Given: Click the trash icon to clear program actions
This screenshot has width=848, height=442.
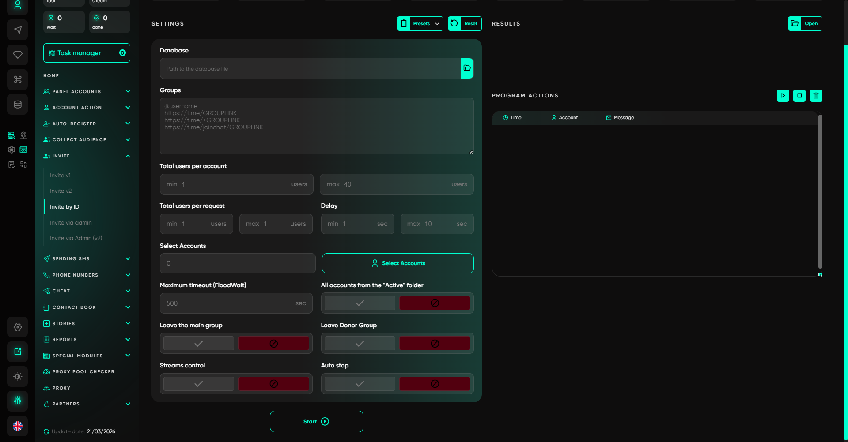Looking at the screenshot, I should (816, 96).
